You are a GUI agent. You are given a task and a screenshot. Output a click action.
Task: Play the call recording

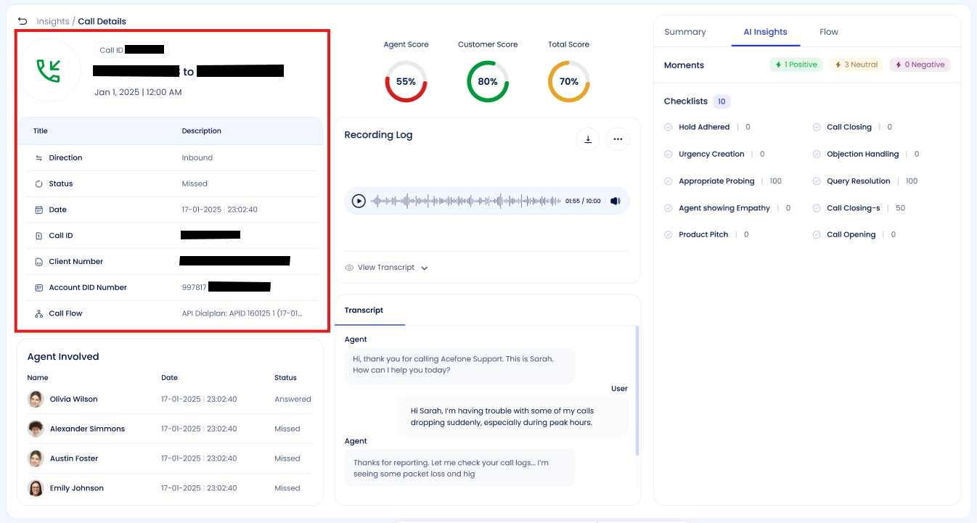(359, 201)
